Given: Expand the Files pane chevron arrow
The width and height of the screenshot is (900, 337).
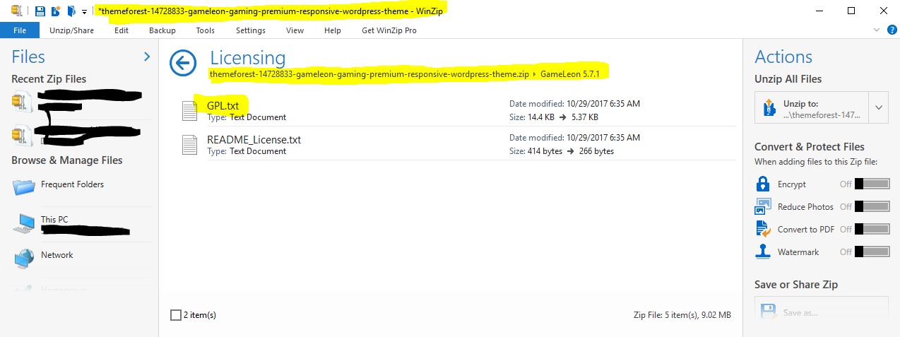Looking at the screenshot, I should (147, 57).
